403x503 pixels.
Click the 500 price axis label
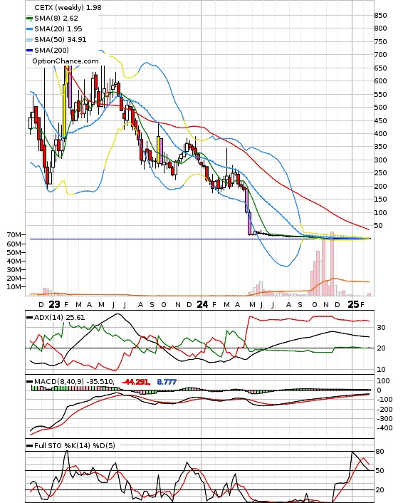point(380,108)
